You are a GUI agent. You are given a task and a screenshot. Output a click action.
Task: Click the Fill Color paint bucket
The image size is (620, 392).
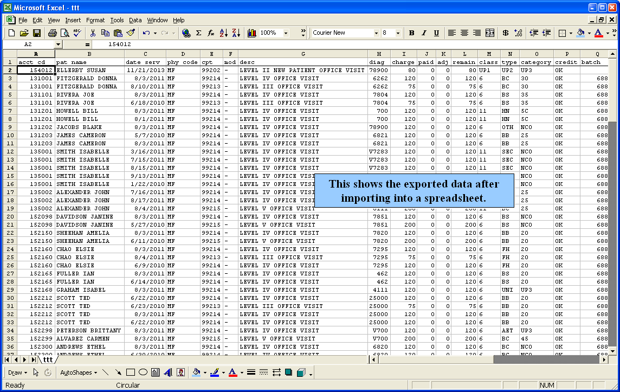tap(580, 33)
